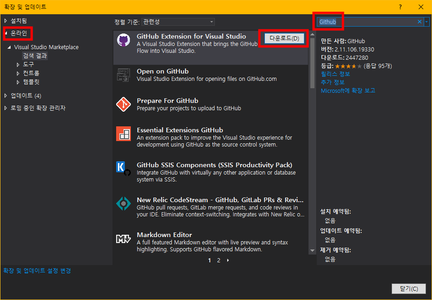Select New Relic CodeStream title

click(x=220, y=200)
